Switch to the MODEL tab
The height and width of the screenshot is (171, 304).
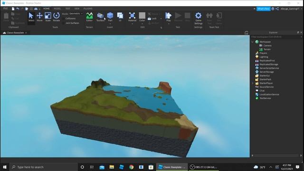click(57, 9)
